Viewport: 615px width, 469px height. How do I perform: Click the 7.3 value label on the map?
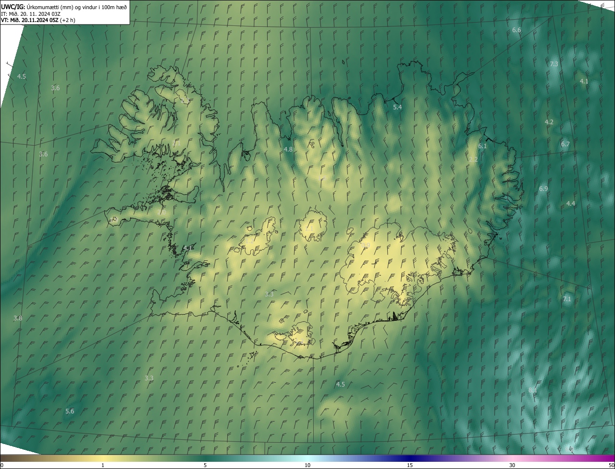(554, 64)
